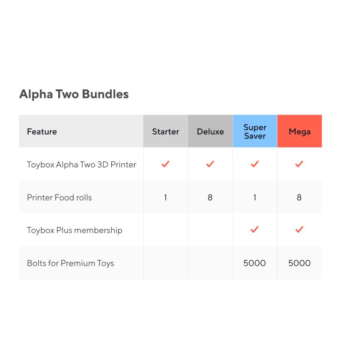Click the Toybox Plus membership label
The image size is (341, 341).
click(x=75, y=230)
